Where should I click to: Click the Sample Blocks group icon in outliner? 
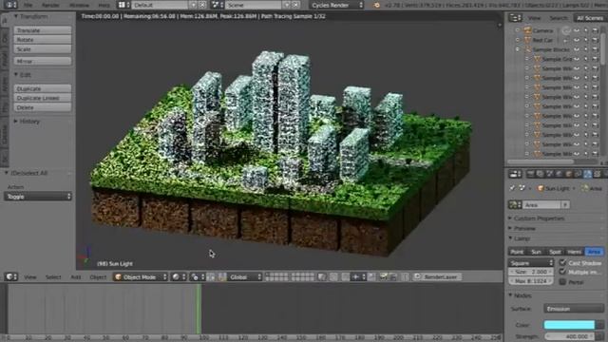[x=528, y=49]
